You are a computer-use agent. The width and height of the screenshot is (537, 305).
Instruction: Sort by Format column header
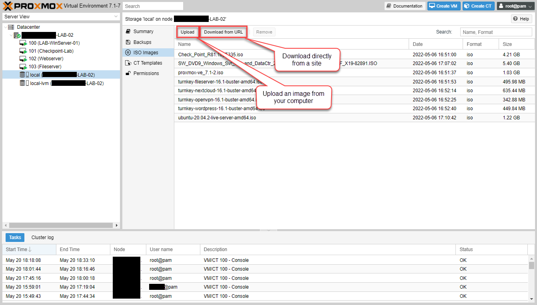pos(481,44)
